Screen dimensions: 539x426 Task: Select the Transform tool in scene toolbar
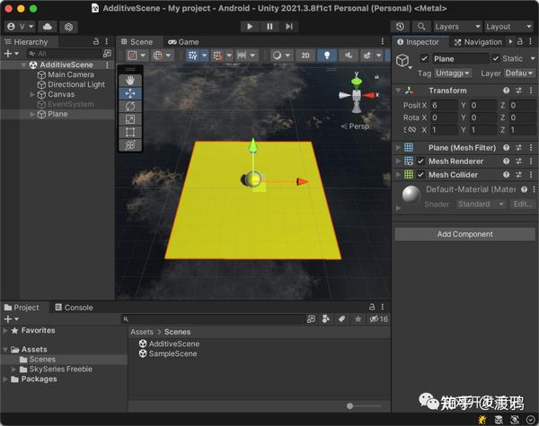pos(130,145)
